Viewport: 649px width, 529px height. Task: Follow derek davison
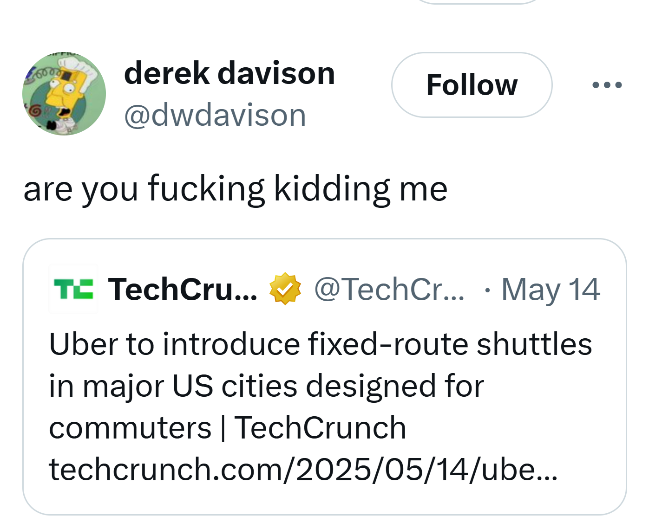click(472, 85)
